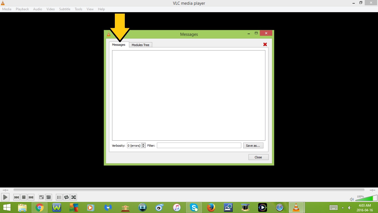Open the film reel taskbar app
Viewport: 378px width, 213px height.
143,207
